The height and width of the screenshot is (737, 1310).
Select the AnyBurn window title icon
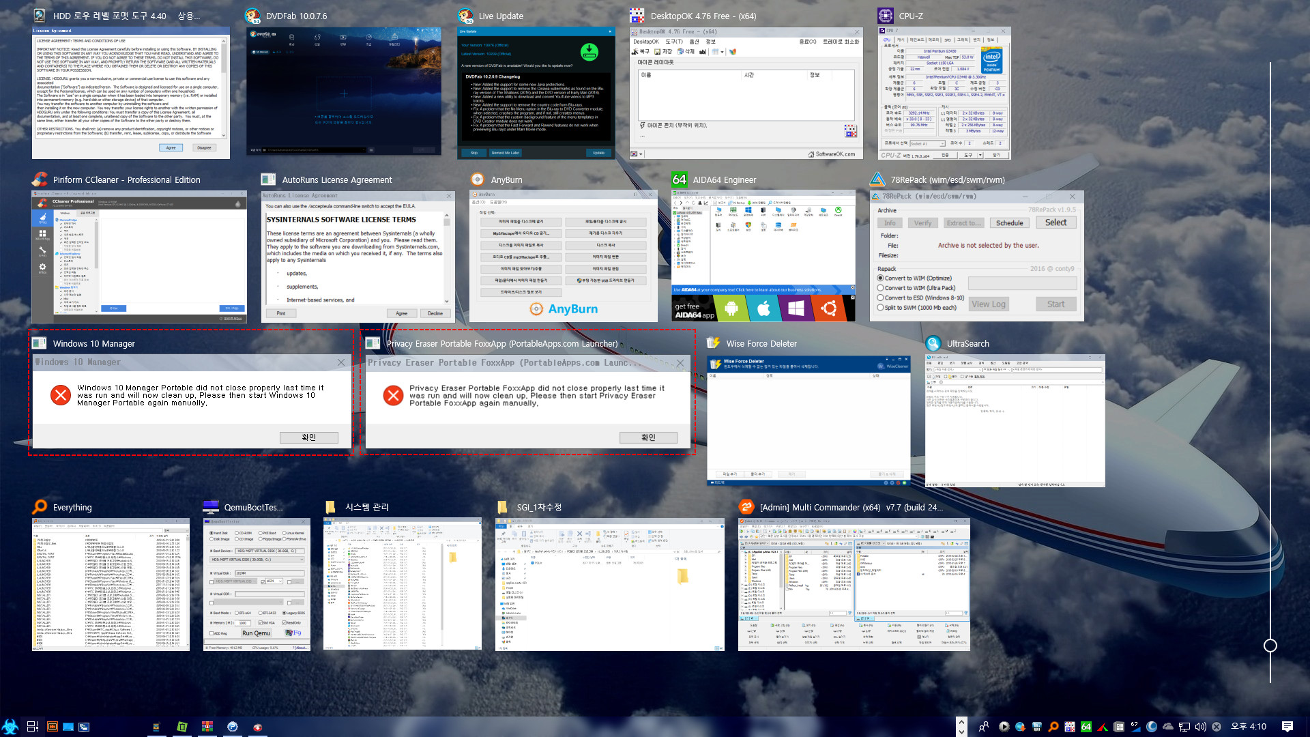[x=478, y=179]
